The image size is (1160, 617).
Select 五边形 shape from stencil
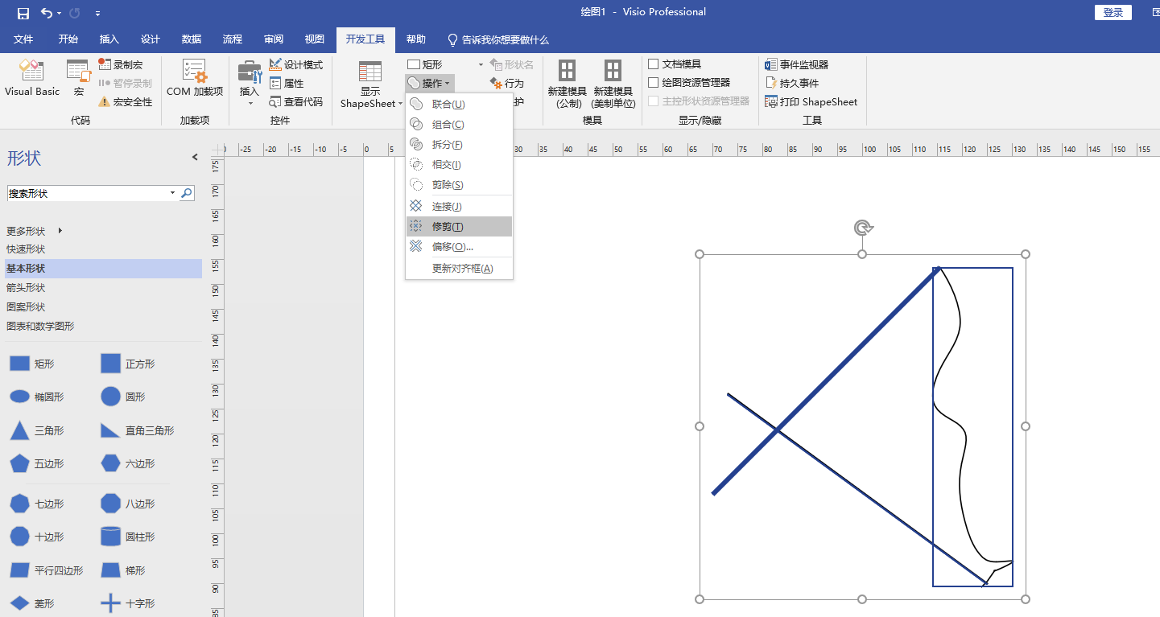point(36,463)
